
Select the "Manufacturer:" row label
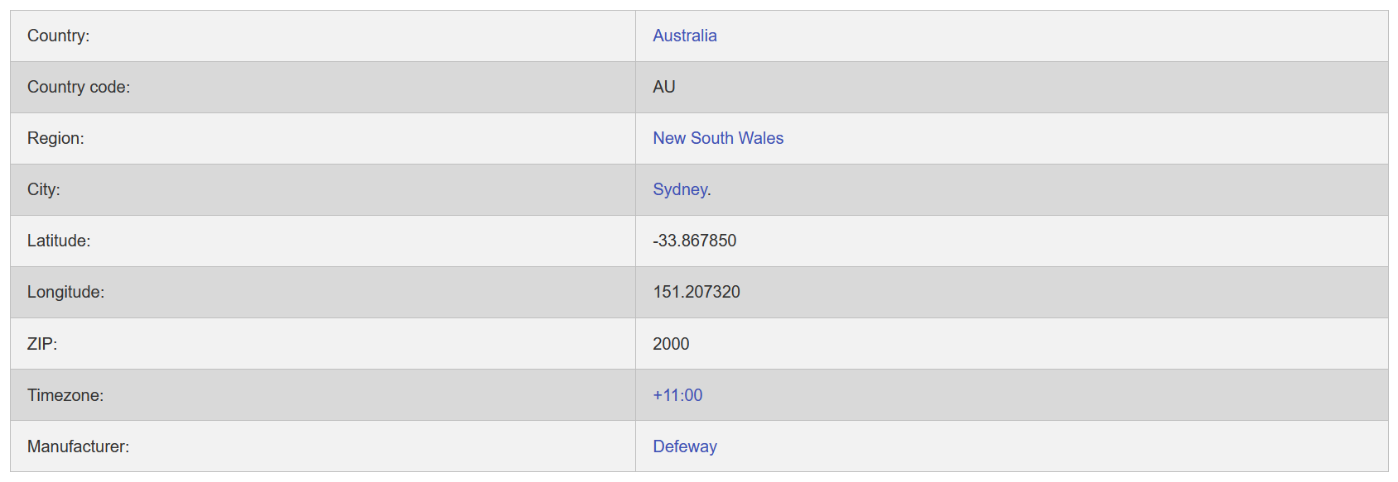[78, 446]
